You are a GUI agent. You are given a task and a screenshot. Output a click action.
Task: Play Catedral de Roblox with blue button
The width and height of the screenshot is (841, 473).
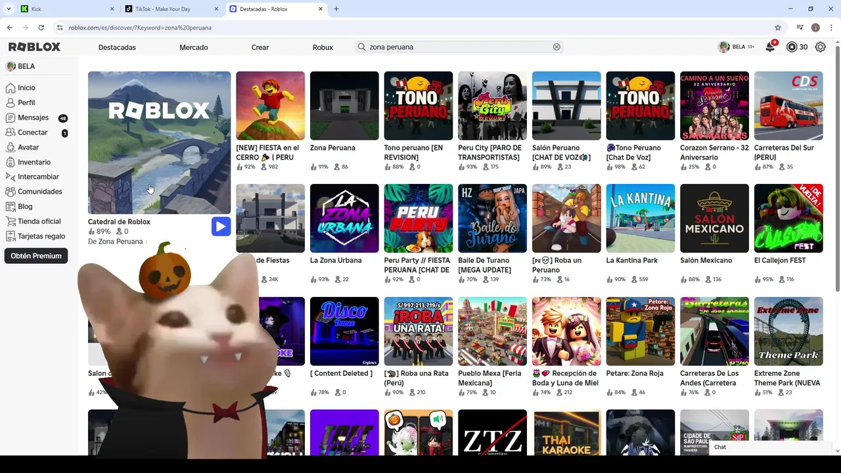pos(221,227)
